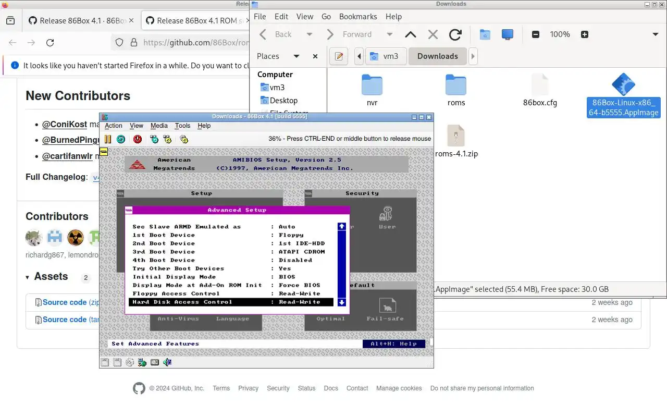Open 86Box Media menu
This screenshot has width=667, height=417.
[159, 126]
